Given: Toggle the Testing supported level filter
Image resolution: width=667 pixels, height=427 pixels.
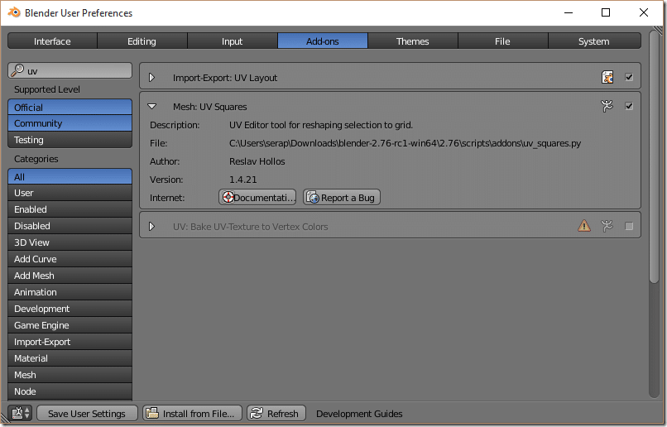Looking at the screenshot, I should click(70, 140).
